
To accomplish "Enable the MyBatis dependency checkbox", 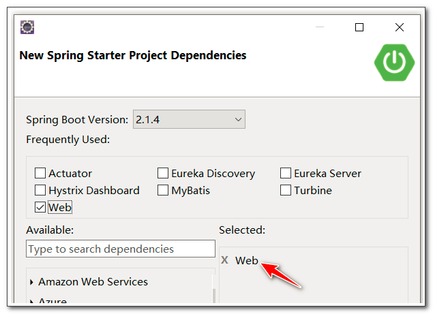I will coord(163,190).
